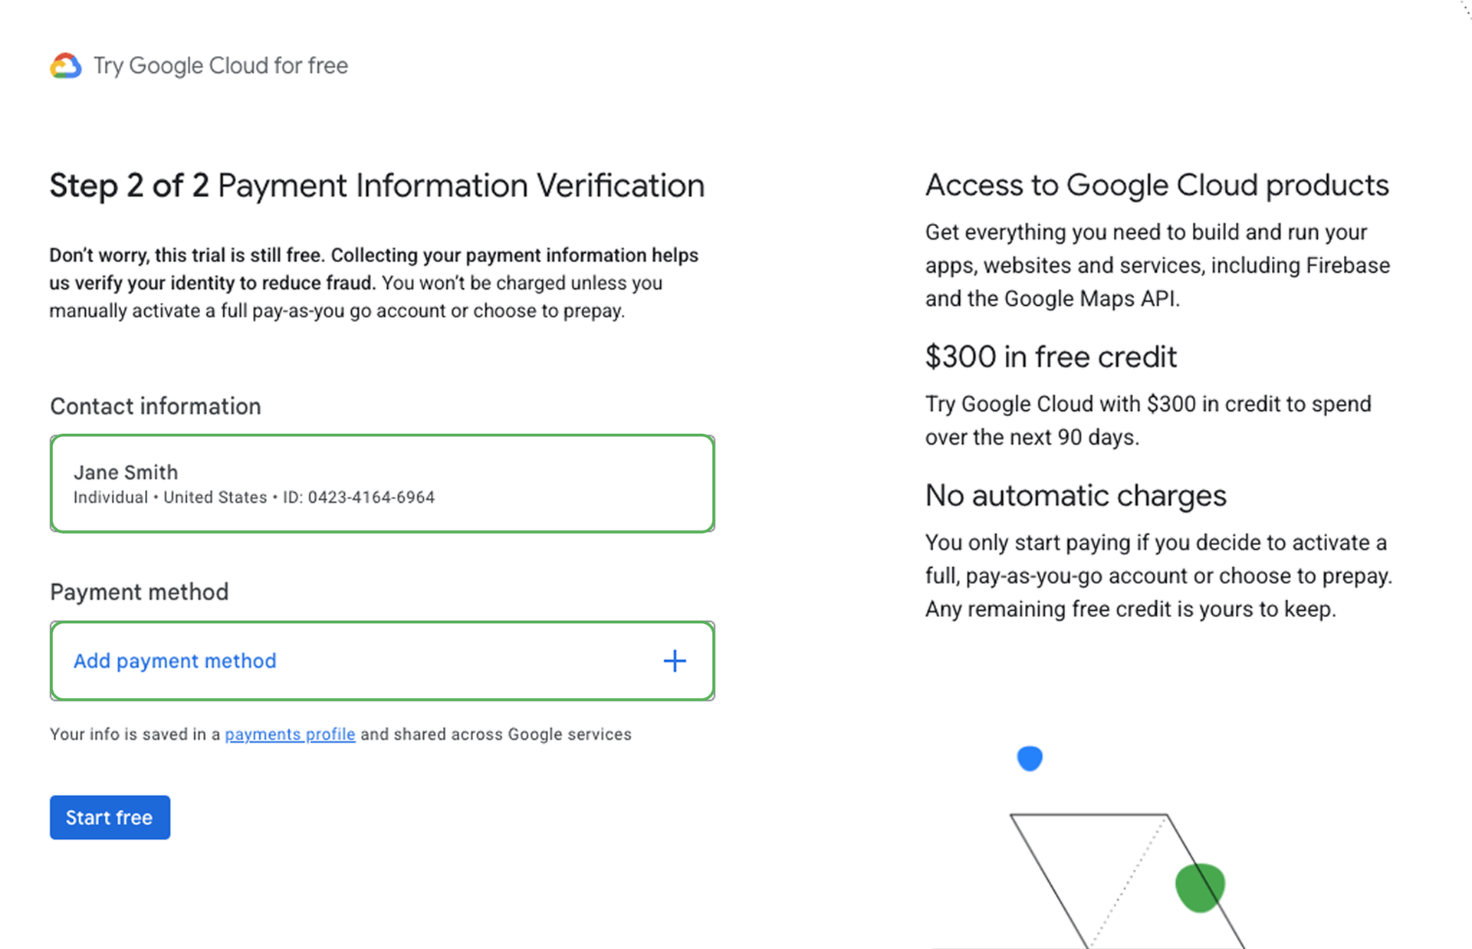Image resolution: width=1472 pixels, height=949 pixels.
Task: Click the Contact information section label
Action: 156,406
